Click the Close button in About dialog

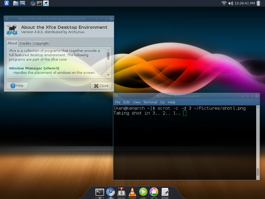(101, 86)
